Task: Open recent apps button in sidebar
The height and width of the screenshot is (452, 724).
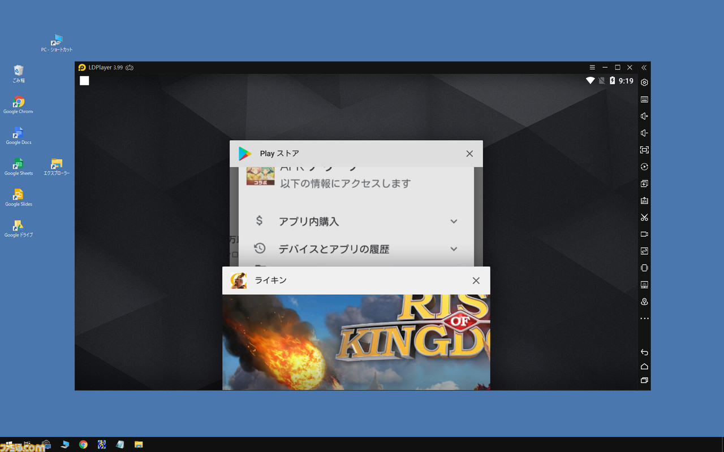Action: click(x=644, y=380)
